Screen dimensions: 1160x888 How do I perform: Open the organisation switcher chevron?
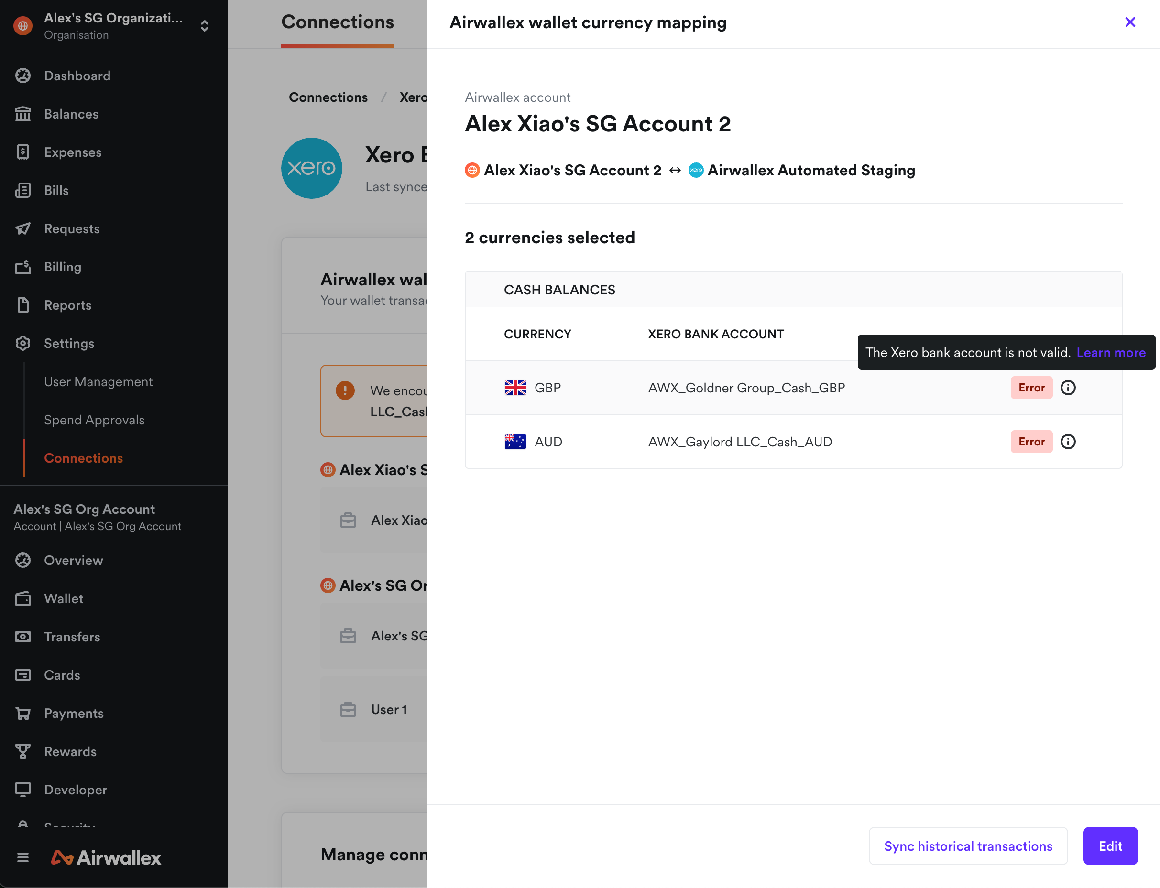205,26
